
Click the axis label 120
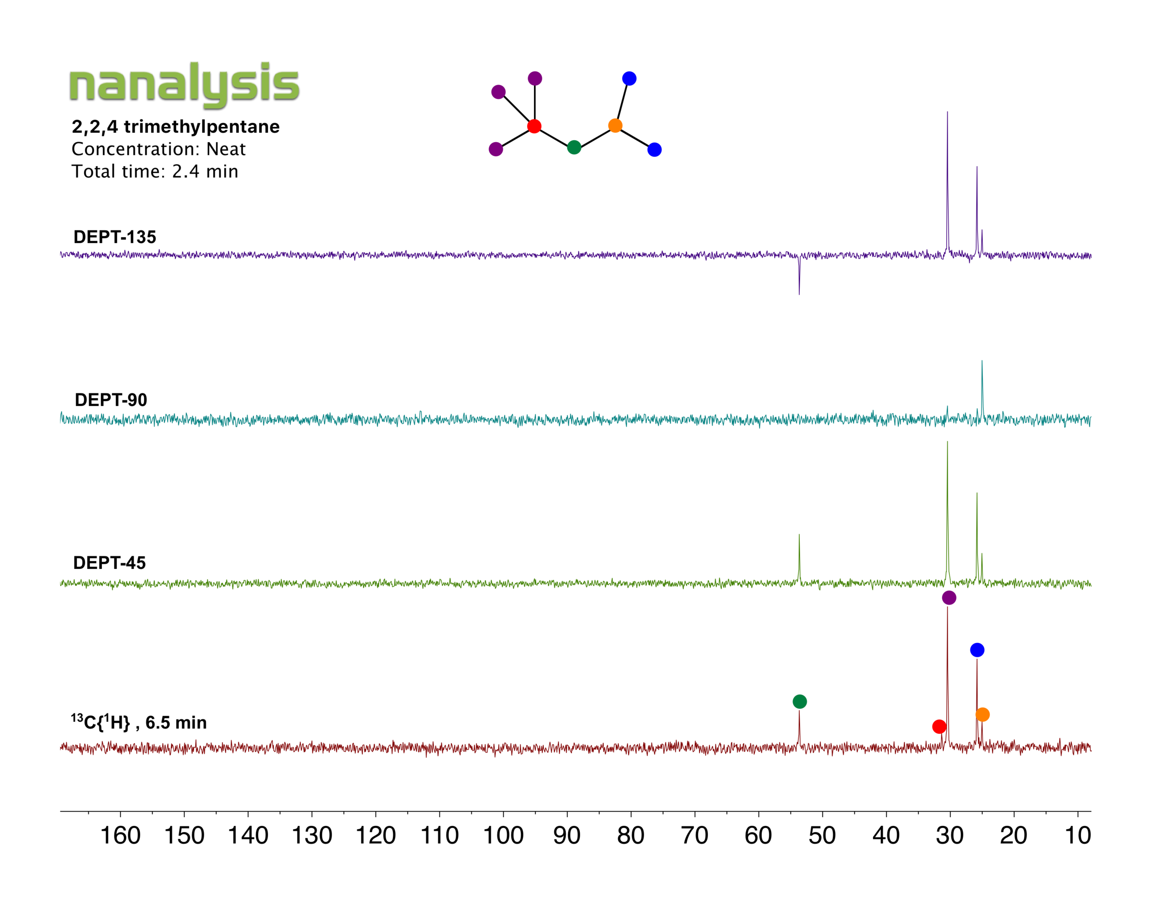tap(376, 835)
